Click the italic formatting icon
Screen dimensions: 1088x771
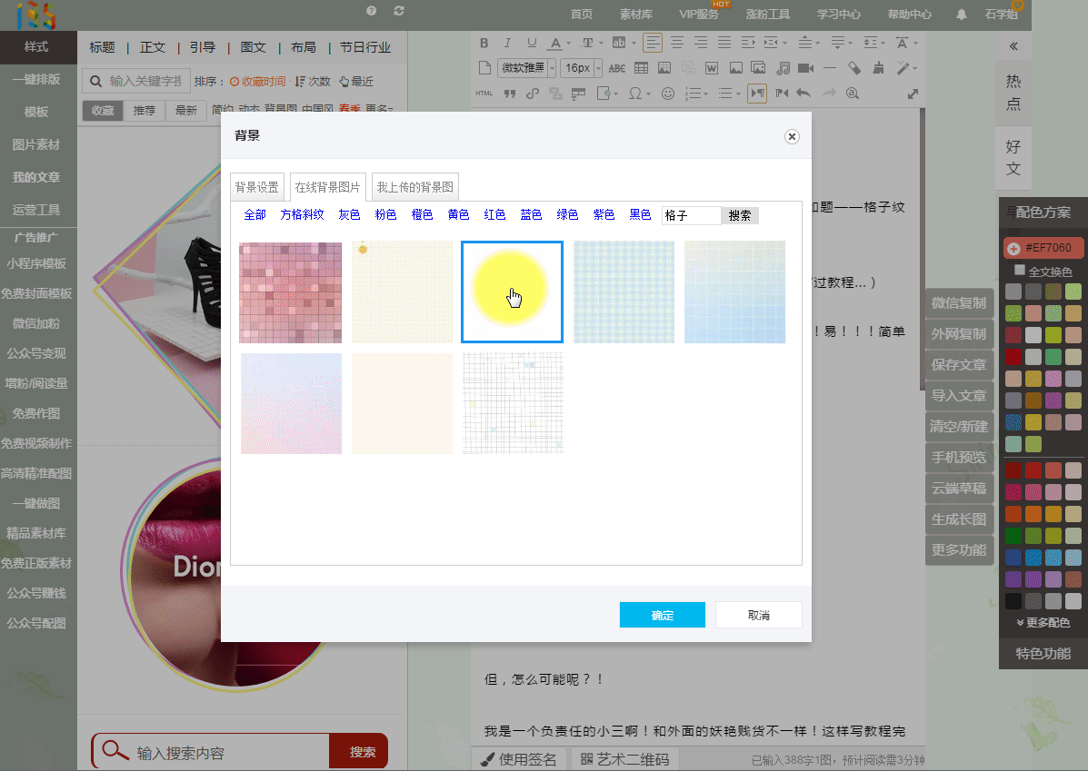507,43
